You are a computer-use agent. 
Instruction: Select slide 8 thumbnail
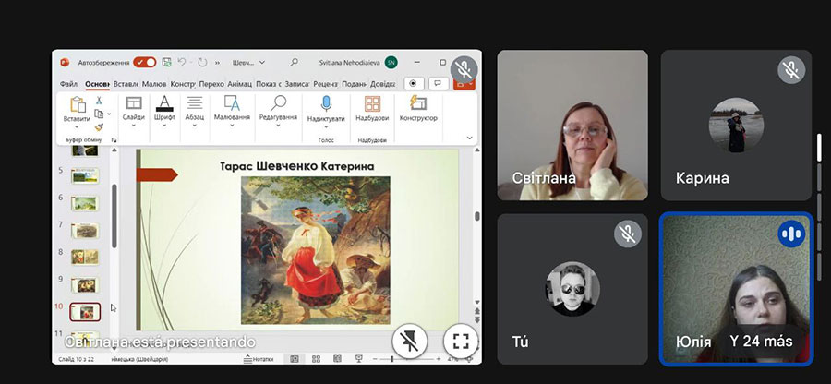point(85,258)
